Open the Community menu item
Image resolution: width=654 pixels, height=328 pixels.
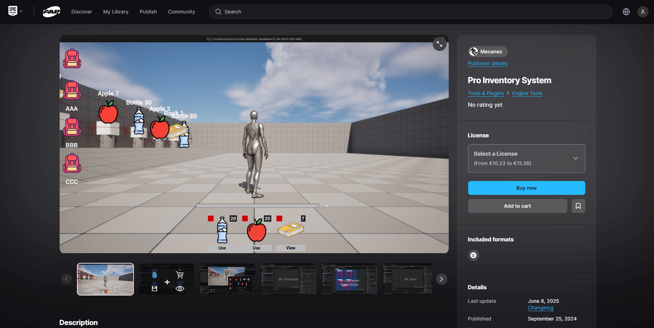point(181,12)
